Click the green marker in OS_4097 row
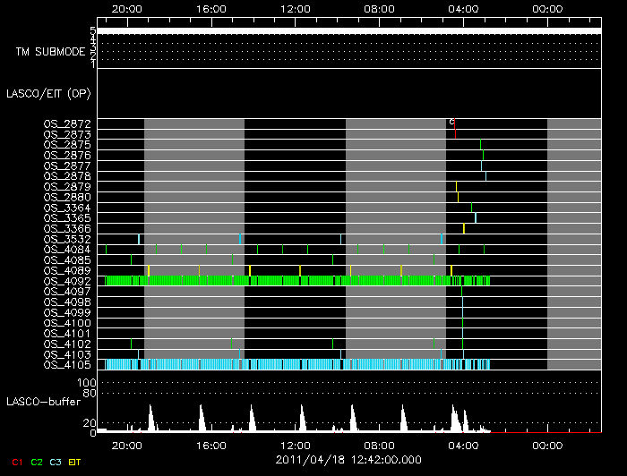The width and height of the screenshot is (627, 476). point(462,292)
